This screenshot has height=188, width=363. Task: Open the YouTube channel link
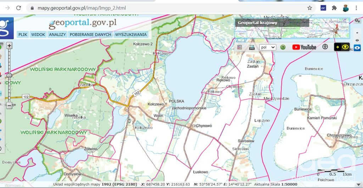tap(304, 47)
